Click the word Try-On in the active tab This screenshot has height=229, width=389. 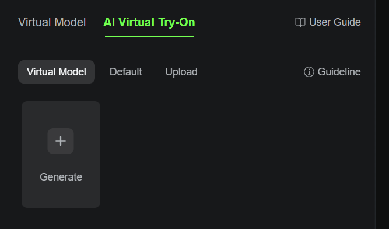176,22
